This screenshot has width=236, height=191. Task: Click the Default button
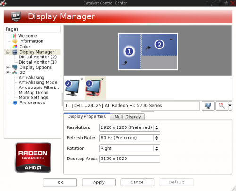pyautogui.click(x=176, y=182)
